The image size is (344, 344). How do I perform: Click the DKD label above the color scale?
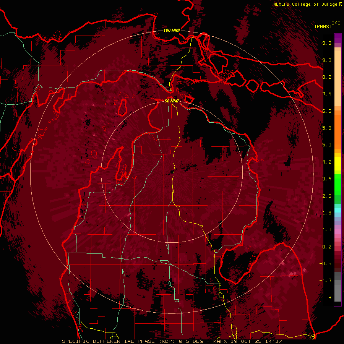(x=336, y=23)
